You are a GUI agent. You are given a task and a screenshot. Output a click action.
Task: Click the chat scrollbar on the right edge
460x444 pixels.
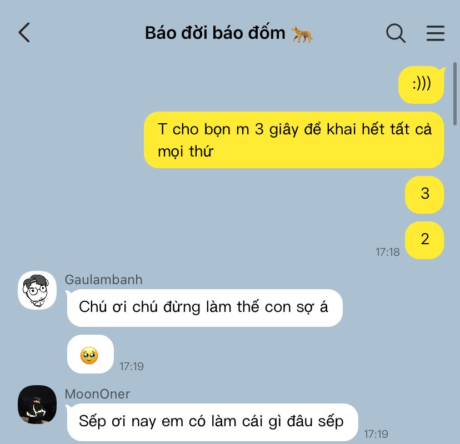tap(455, 94)
